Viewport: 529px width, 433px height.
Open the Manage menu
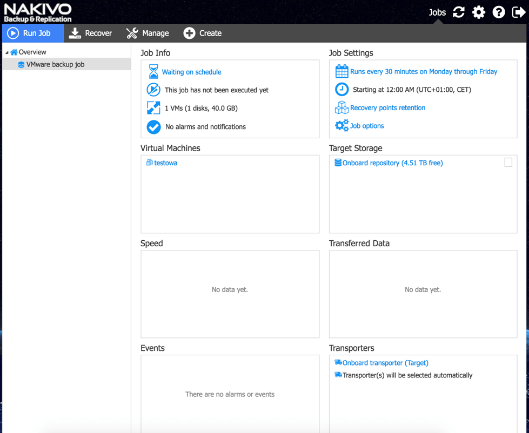tap(148, 33)
